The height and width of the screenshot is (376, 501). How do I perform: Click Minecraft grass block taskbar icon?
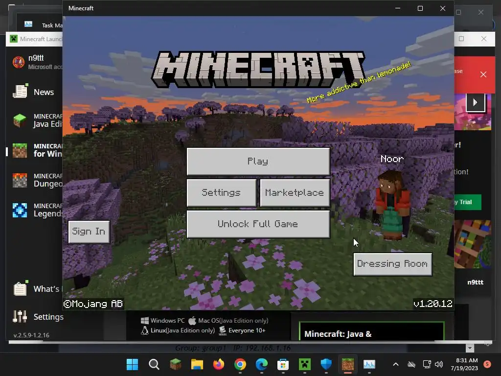(x=176, y=364)
